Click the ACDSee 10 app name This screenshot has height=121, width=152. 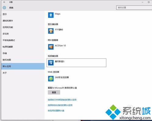click(60, 45)
